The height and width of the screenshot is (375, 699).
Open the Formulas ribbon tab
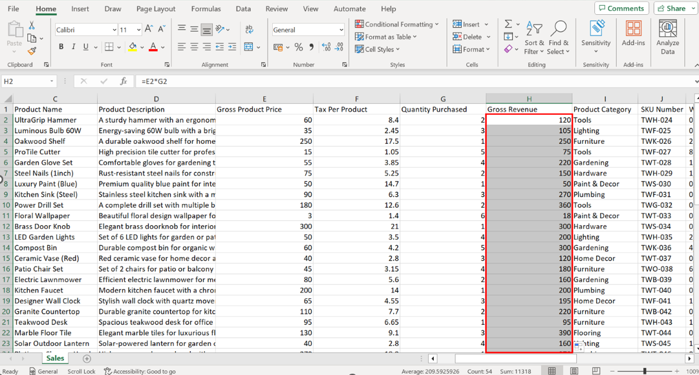(x=206, y=9)
